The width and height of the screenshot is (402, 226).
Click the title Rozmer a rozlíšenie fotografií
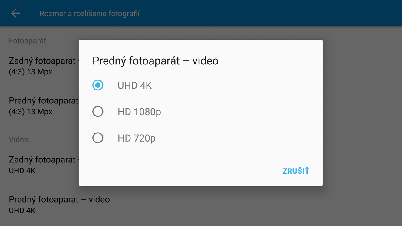pos(90,14)
